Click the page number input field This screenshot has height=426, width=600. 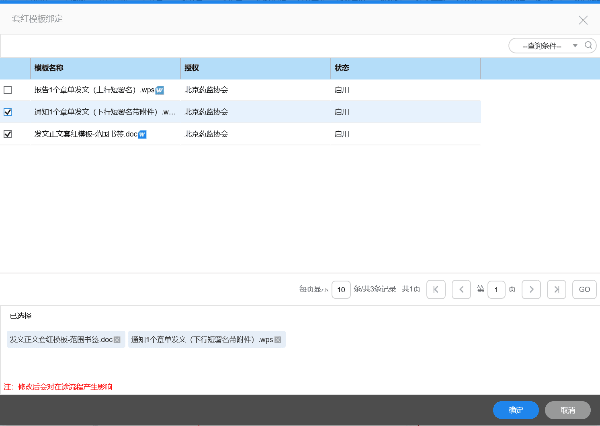pyautogui.click(x=496, y=289)
